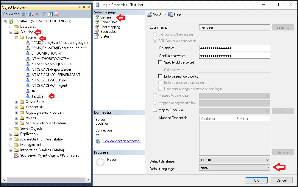The width and height of the screenshot is (298, 187).
Task: Select Windows authentication radio button
Action: [x=155, y=35]
